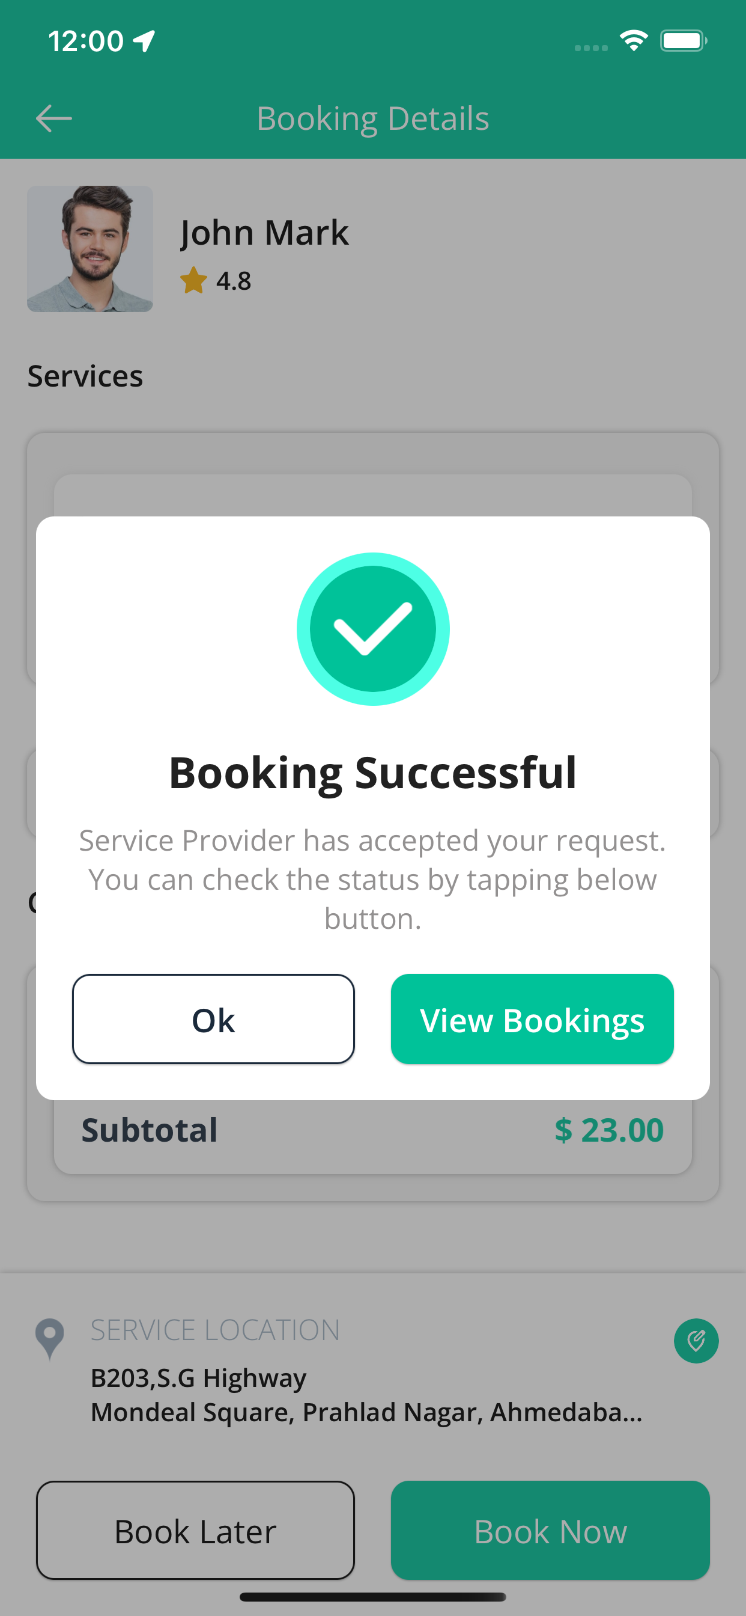Viewport: 746px width, 1616px height.
Task: Click the map pin location icon
Action: (x=49, y=1339)
